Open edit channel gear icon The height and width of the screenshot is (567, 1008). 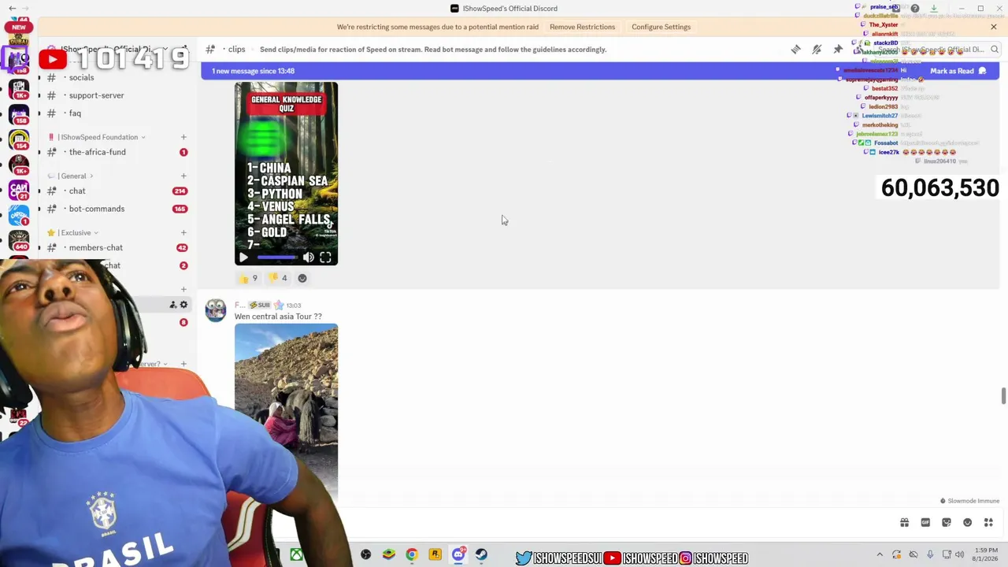183,305
